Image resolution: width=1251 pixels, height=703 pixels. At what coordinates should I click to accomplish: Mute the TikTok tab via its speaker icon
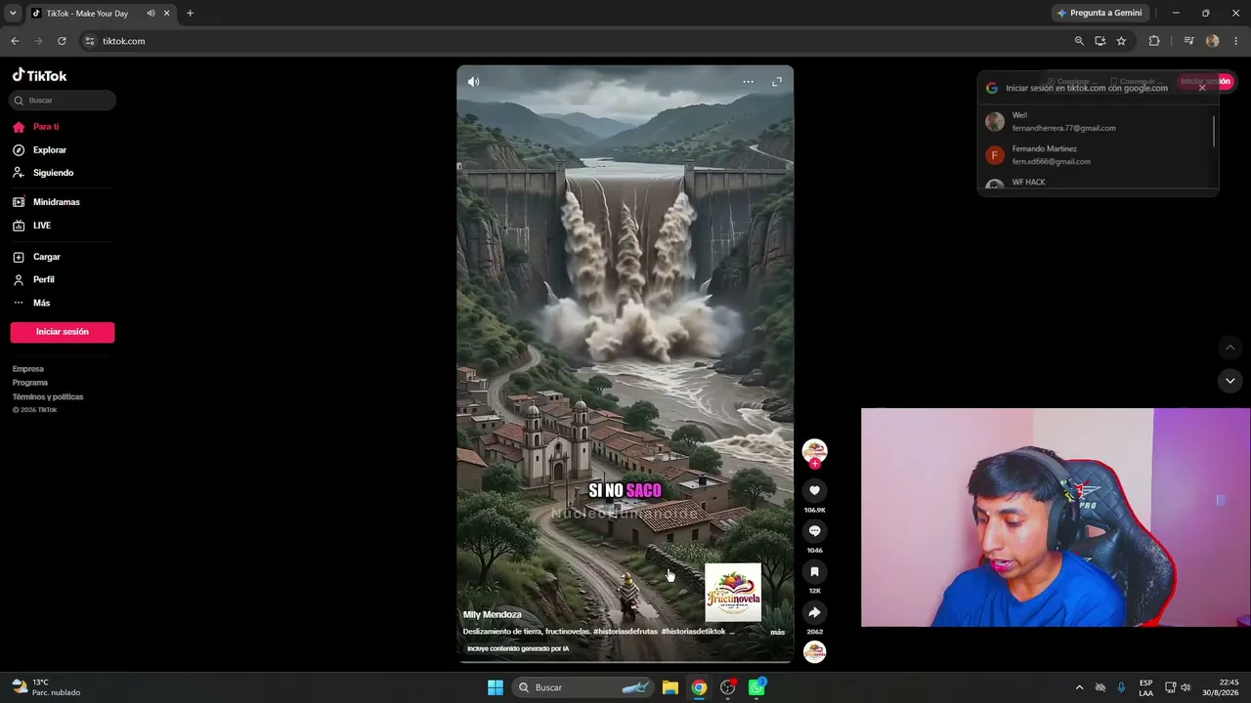click(151, 14)
